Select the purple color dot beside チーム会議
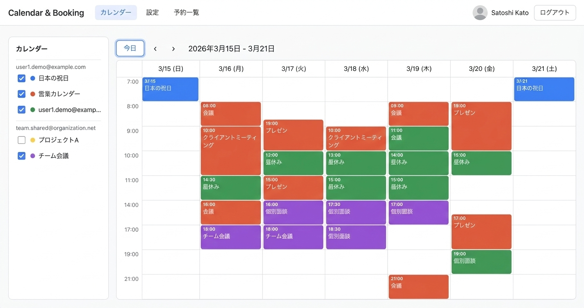The image size is (584, 308). coord(32,156)
